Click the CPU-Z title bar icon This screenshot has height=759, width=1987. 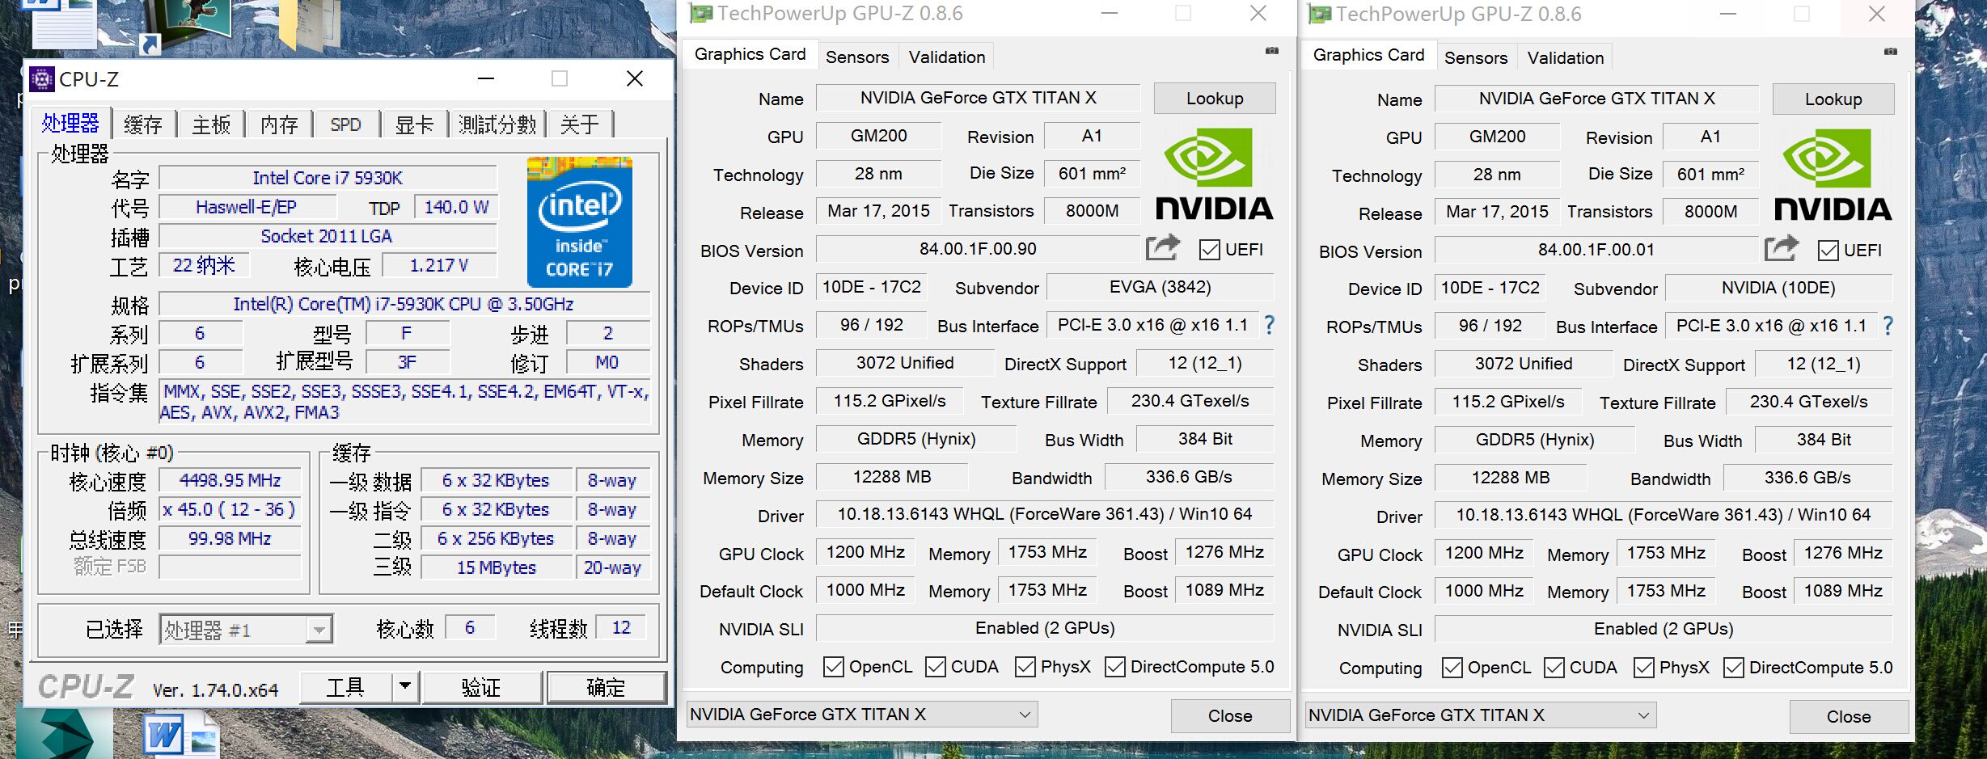point(41,79)
